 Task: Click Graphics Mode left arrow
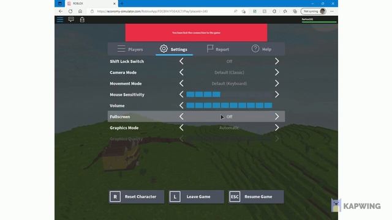(181, 128)
